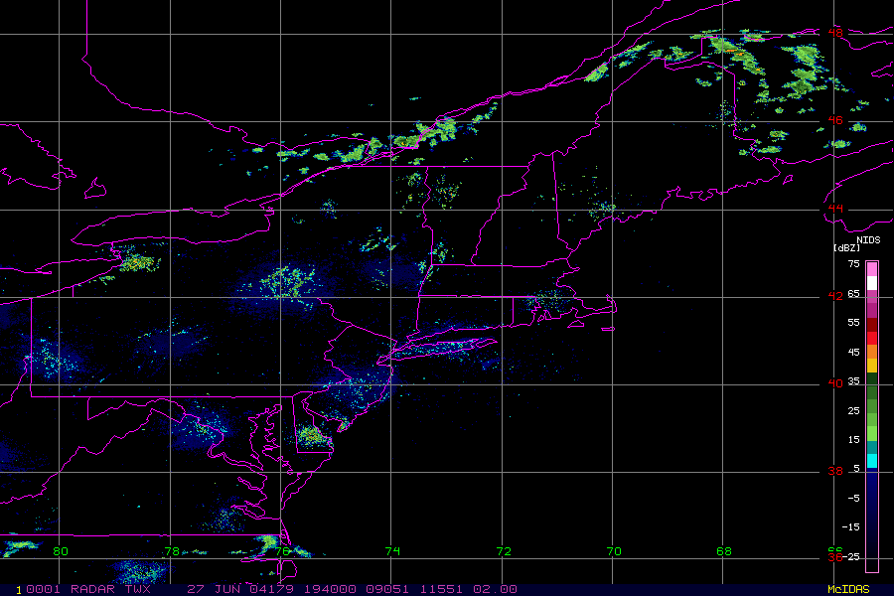894x596 pixels.
Task: Click the red '40' latitude label
Action: tap(835, 383)
